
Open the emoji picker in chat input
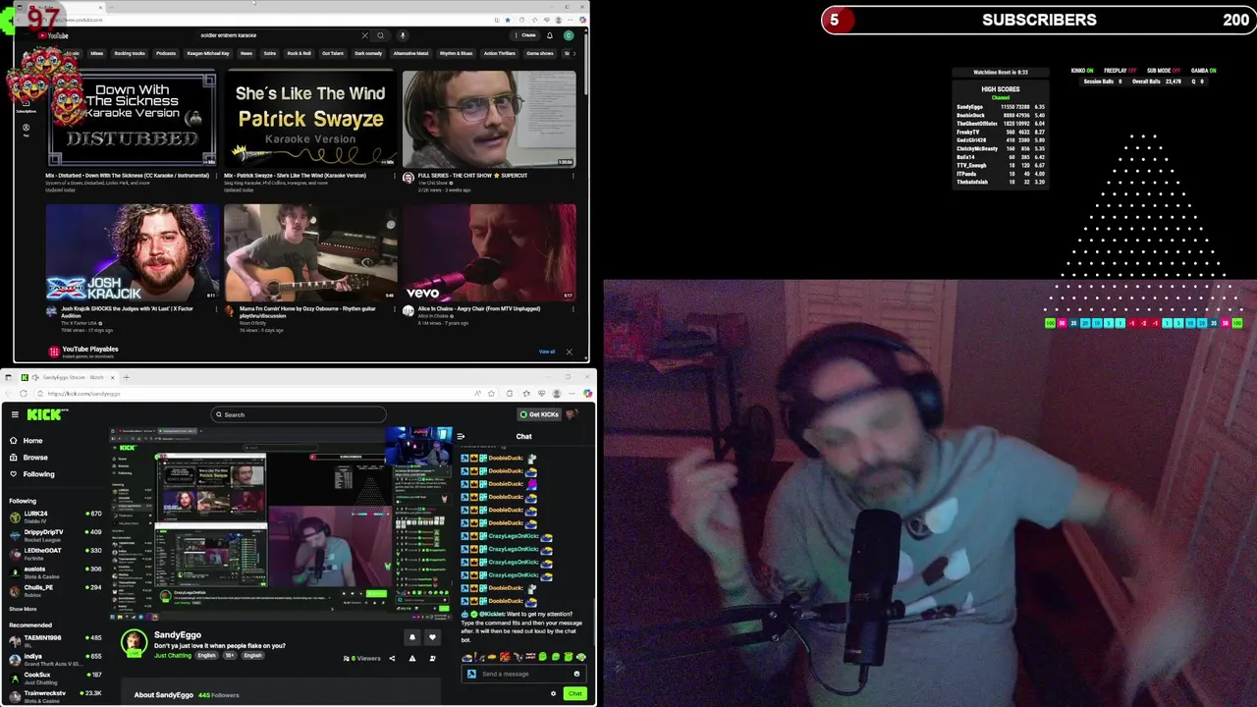pos(576,674)
